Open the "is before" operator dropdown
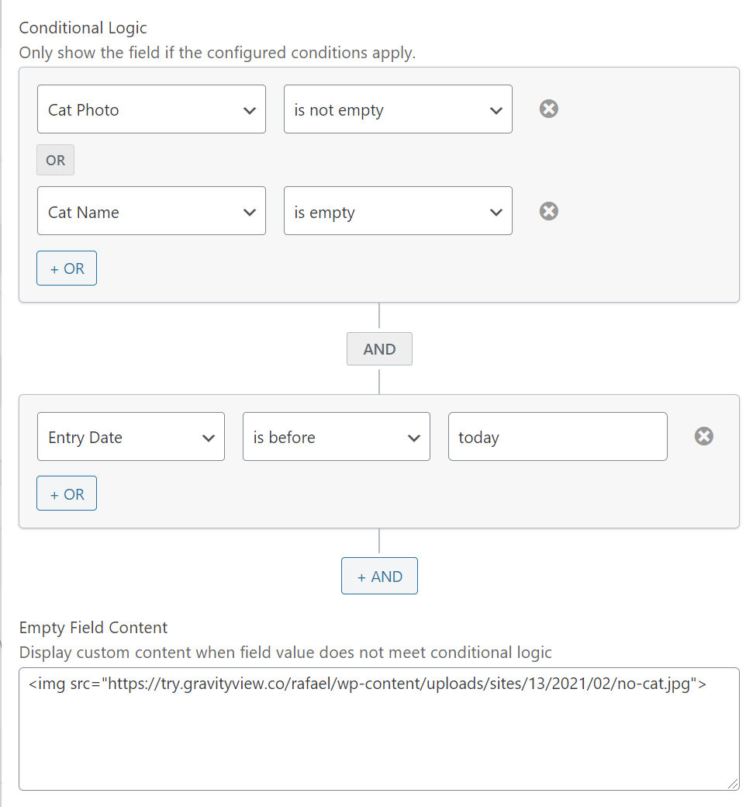Viewport: 746px width, 807px height. 336,437
